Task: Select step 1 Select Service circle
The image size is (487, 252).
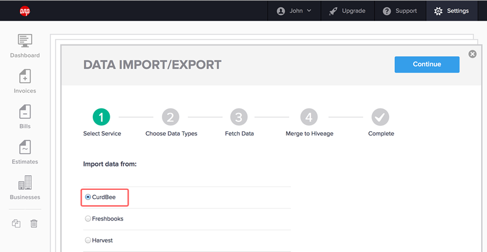Action: pyautogui.click(x=102, y=117)
